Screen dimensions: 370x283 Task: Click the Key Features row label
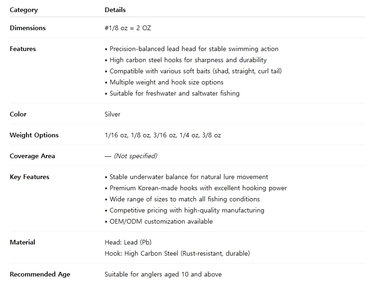click(30, 177)
